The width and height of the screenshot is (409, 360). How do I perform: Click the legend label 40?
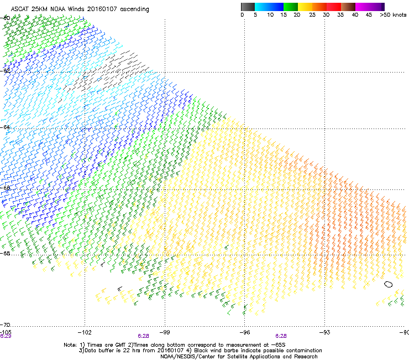click(355, 15)
